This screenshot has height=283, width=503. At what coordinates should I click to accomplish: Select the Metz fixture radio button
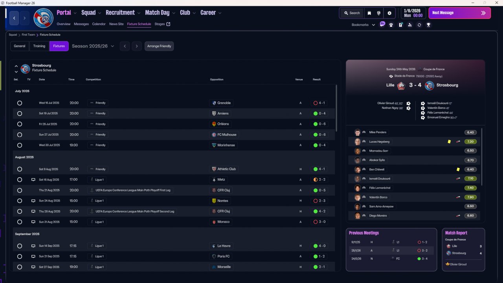pos(20,180)
